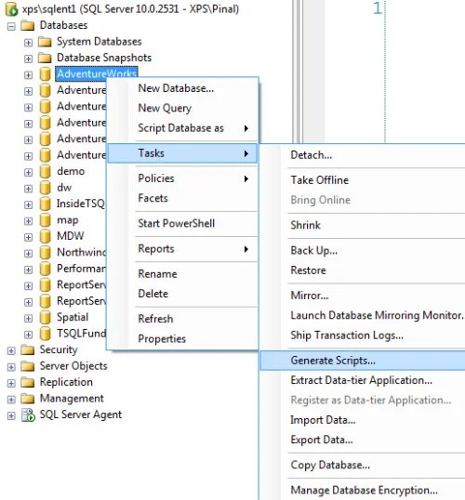Image resolution: width=465 pixels, height=500 pixels.
Task: Select the SQL Server Agent tree item
Action: (81, 414)
